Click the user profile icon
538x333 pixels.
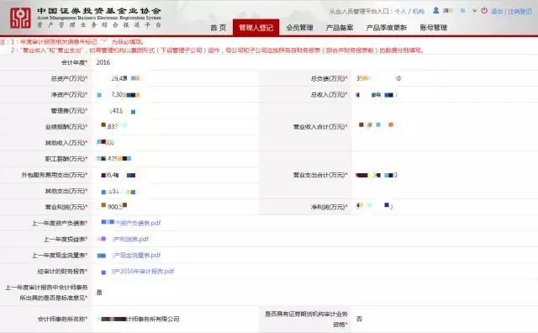click(435, 11)
